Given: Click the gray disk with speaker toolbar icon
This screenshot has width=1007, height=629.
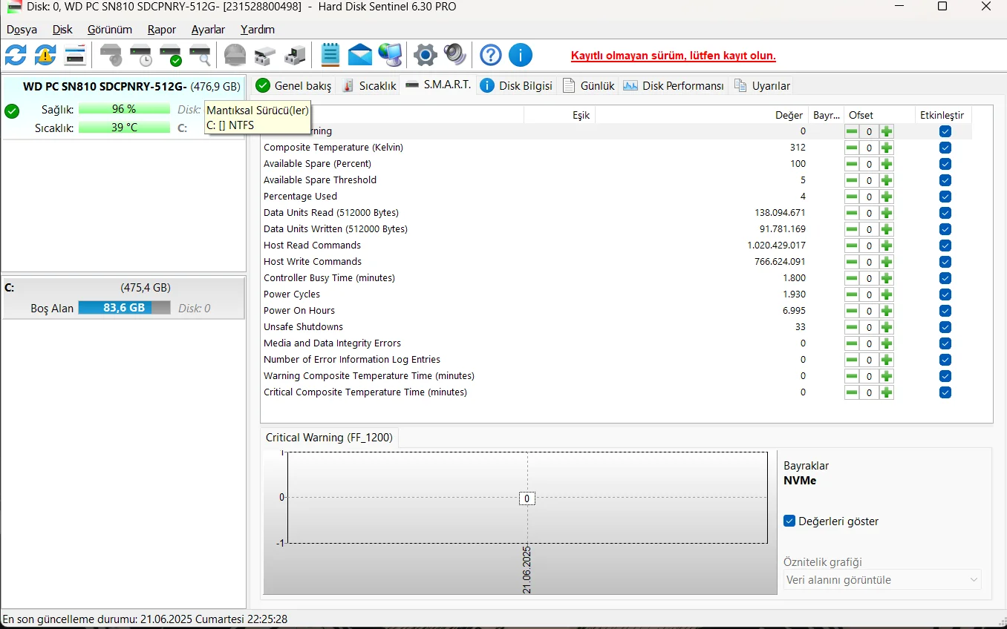Looking at the screenshot, I should (111, 55).
